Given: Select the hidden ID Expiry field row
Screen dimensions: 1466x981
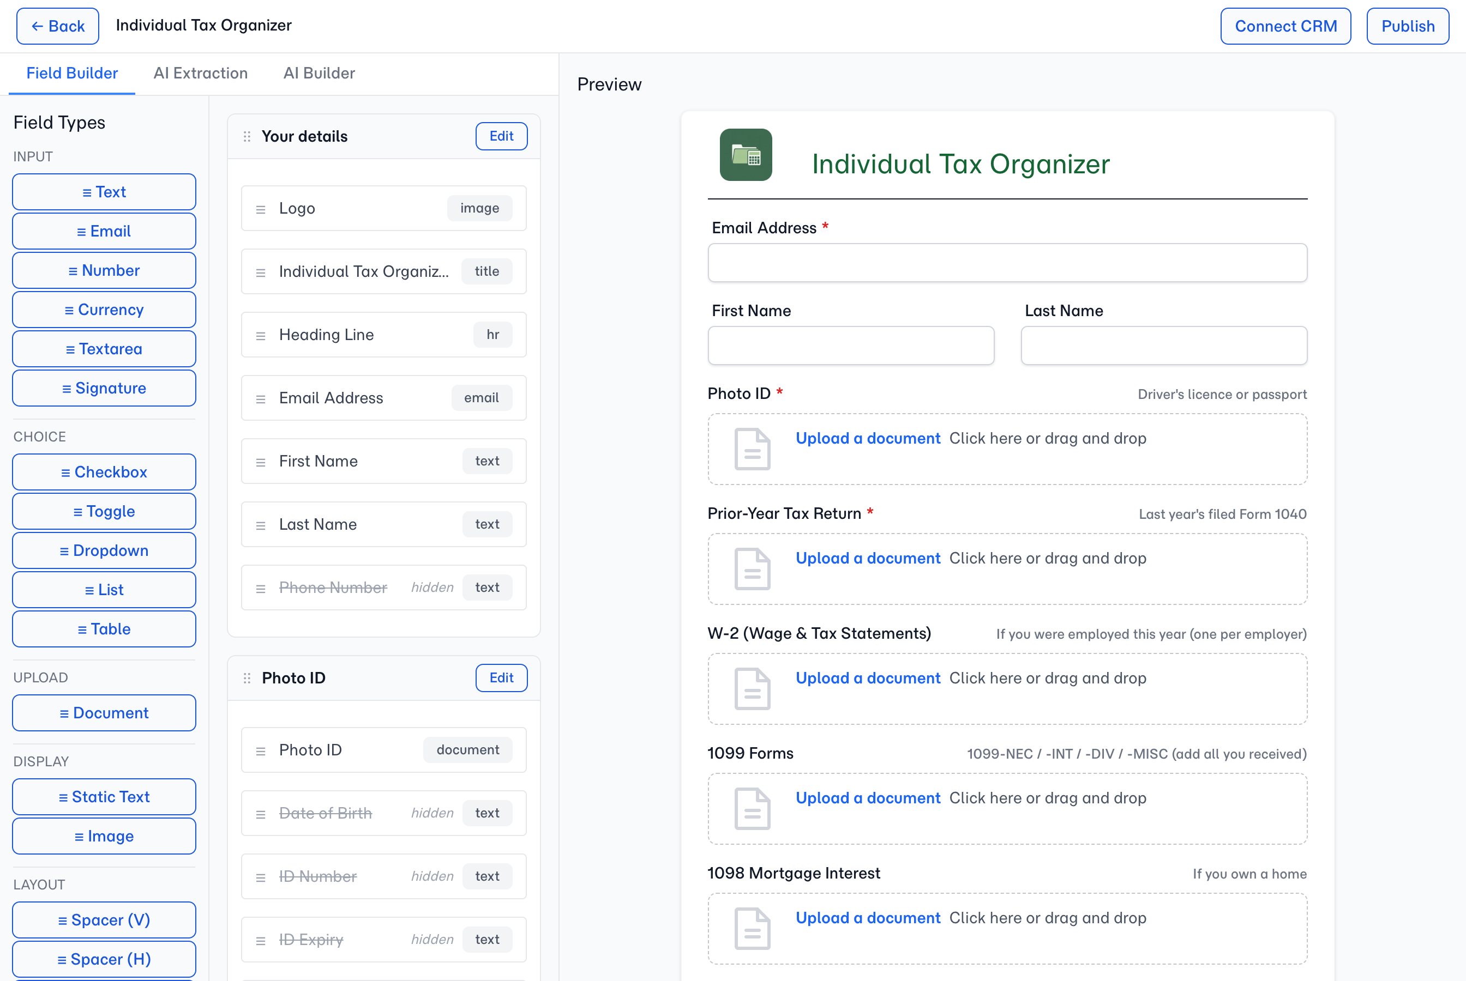Looking at the screenshot, I should pyautogui.click(x=384, y=940).
